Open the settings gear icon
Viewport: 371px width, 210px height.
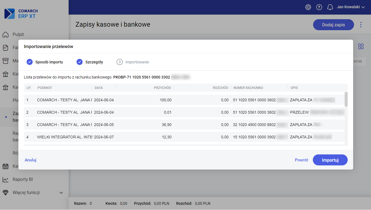[308, 7]
